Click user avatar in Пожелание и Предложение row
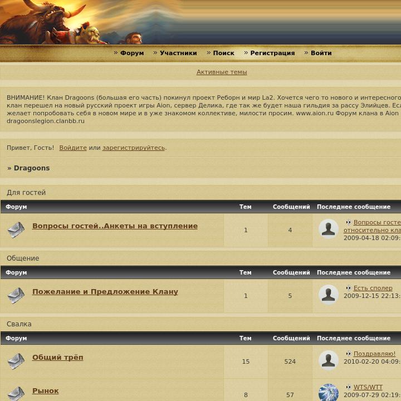The image size is (401, 401). coord(329,295)
